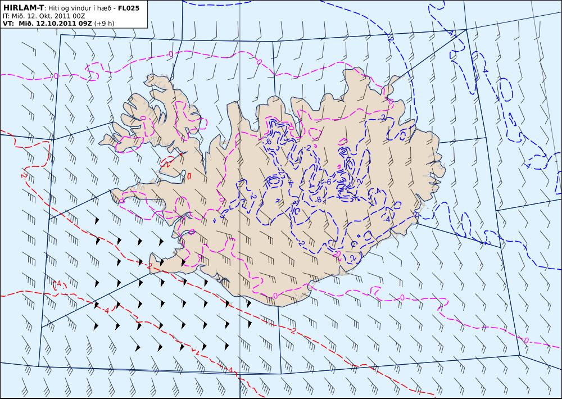Select the IT: Mið. 12. Okt. 2011 00Z line
Image resolution: width=562 pixels, height=399 pixels.
pyautogui.click(x=44, y=16)
